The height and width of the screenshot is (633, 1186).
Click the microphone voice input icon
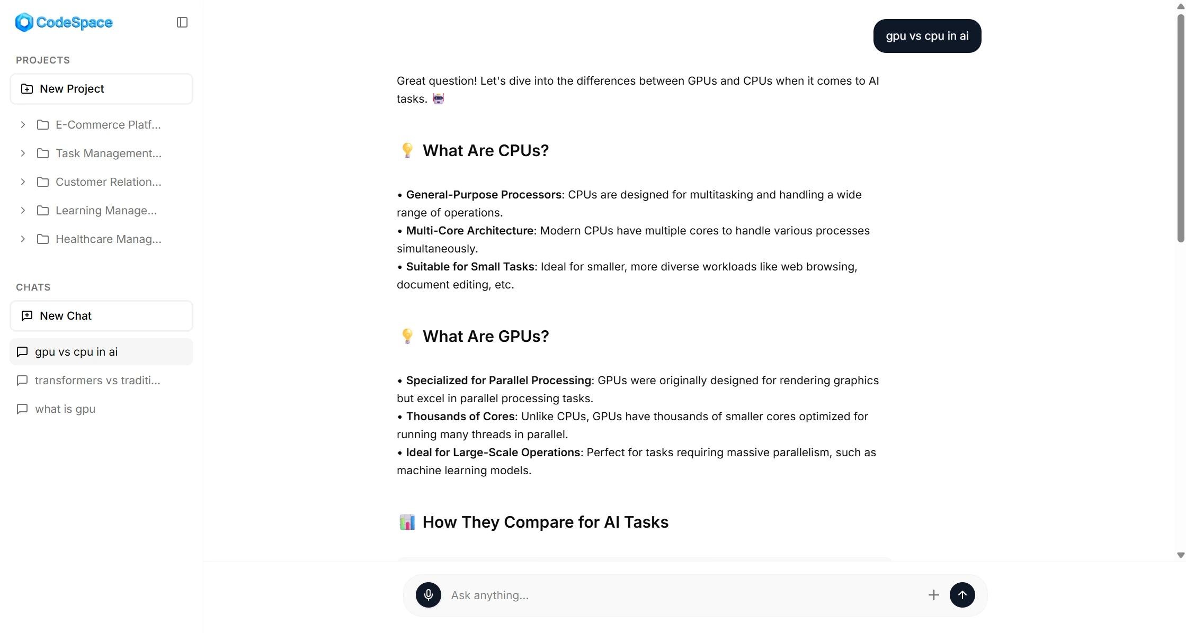(x=428, y=595)
